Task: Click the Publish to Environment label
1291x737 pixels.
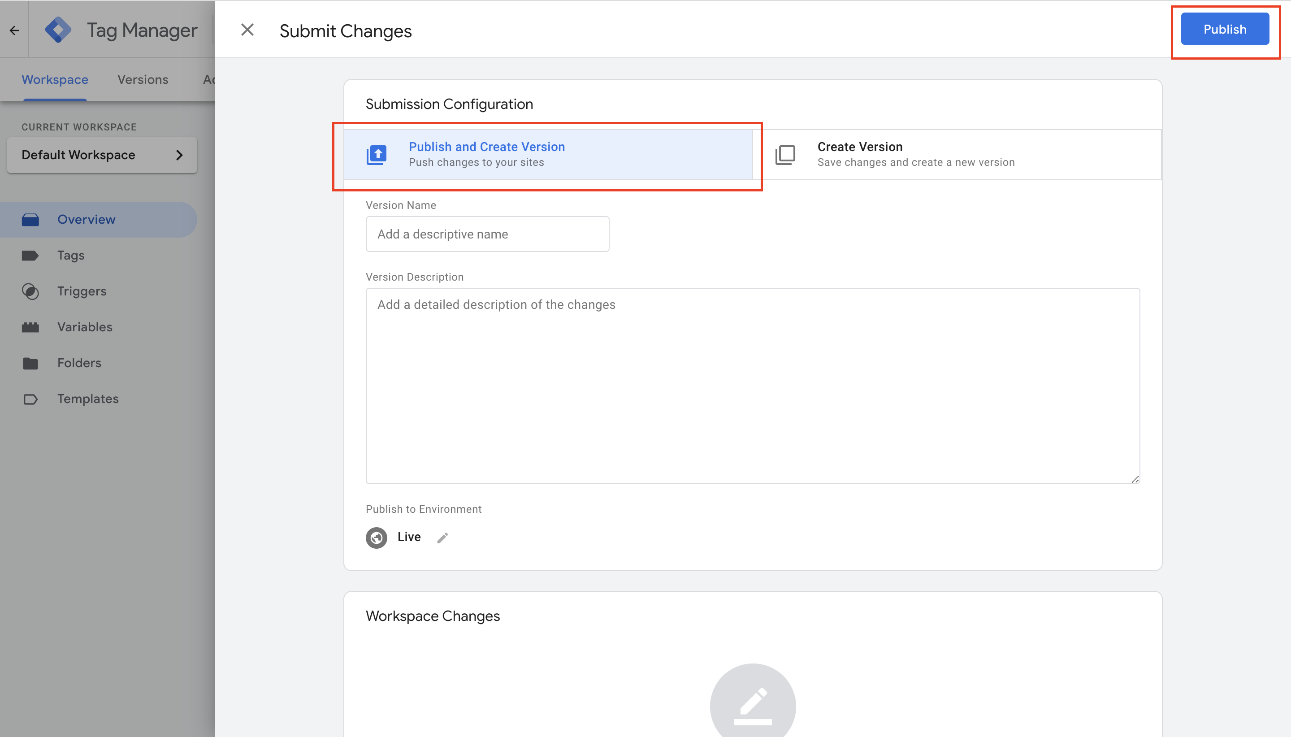Action: [x=424, y=509]
